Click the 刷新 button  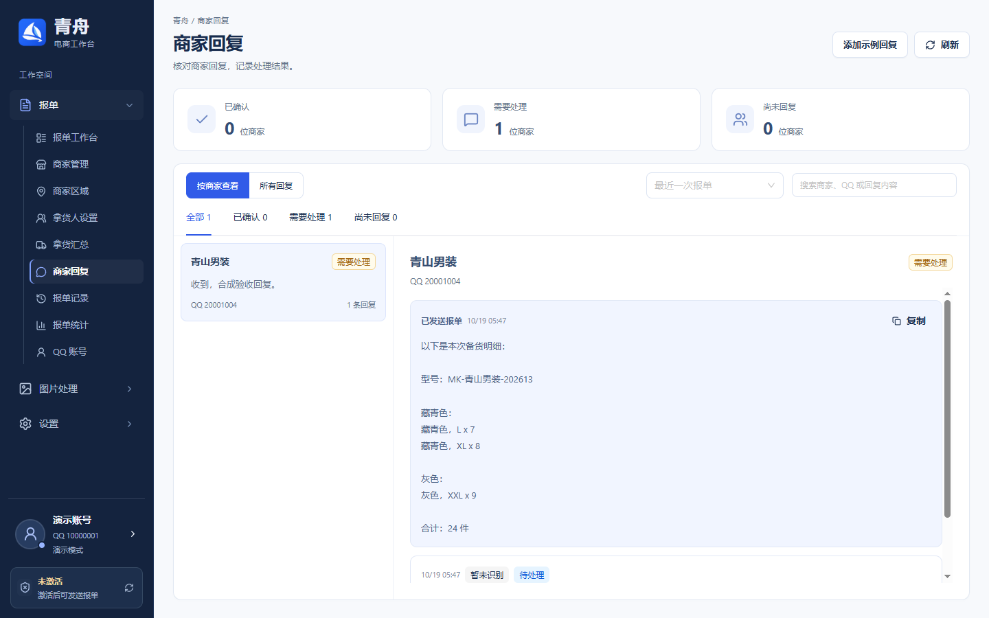[942, 45]
